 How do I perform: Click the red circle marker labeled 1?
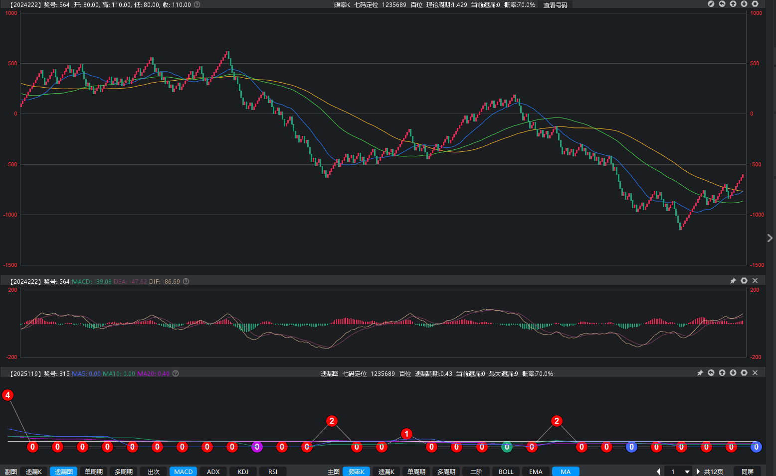(x=406, y=434)
